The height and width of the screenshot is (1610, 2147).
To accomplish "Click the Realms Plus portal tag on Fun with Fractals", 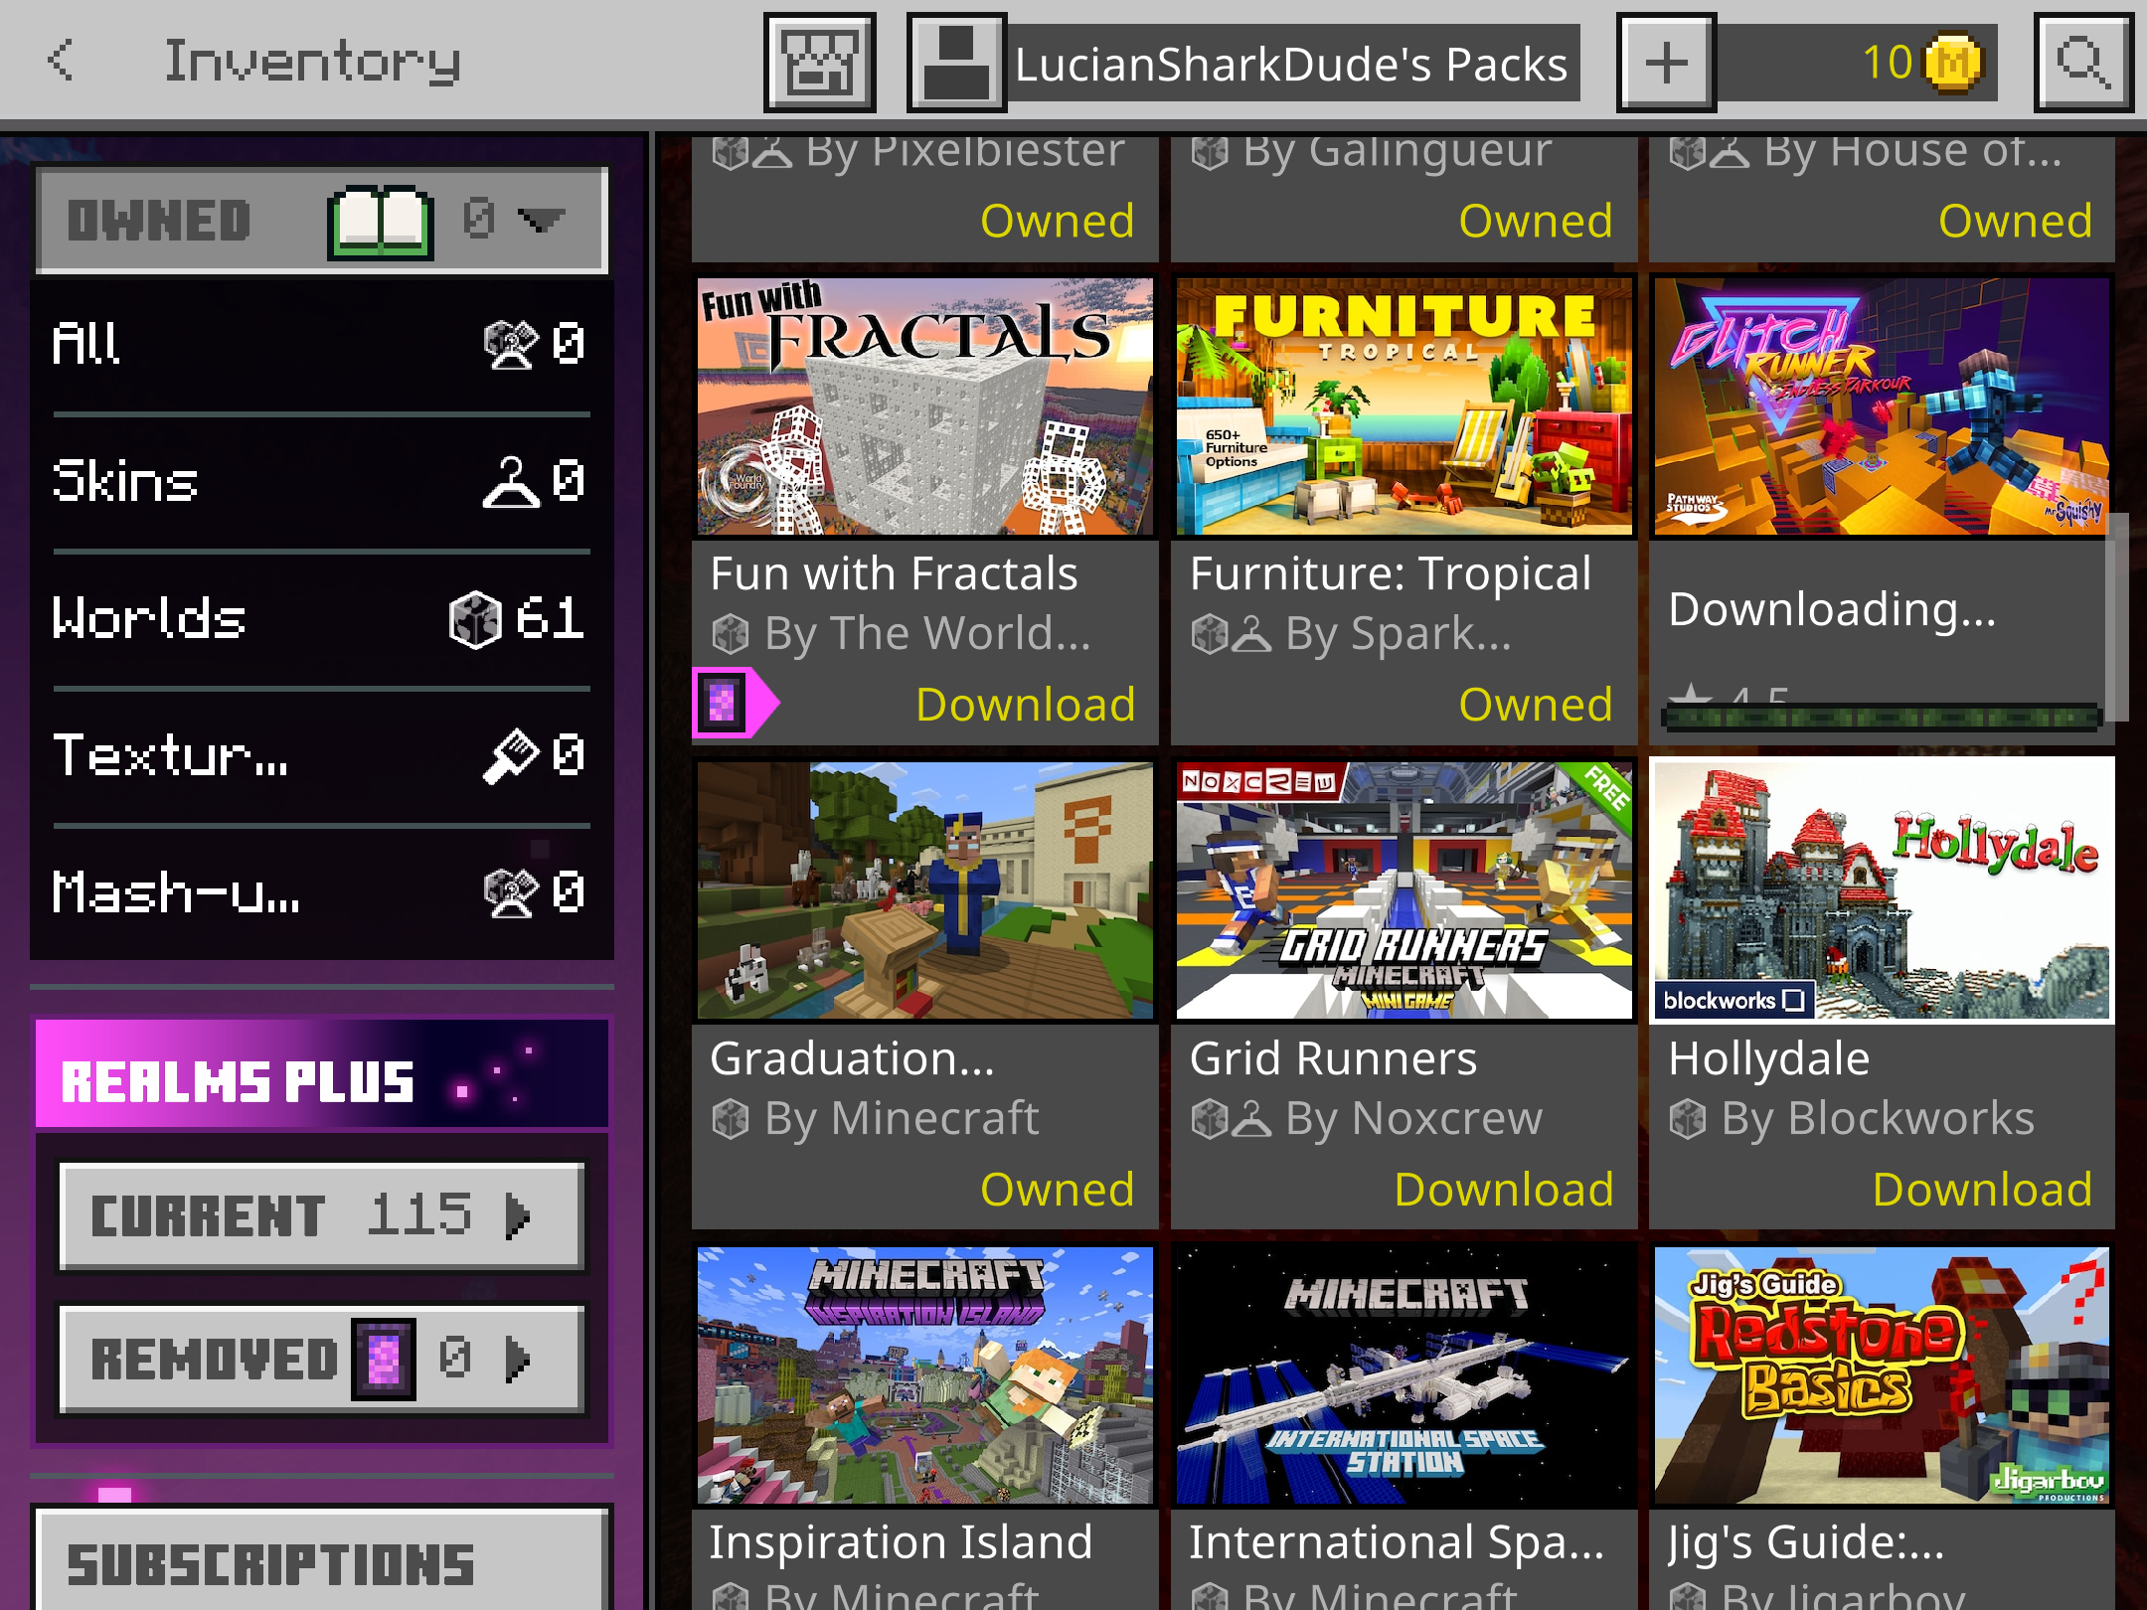I will coord(734,704).
